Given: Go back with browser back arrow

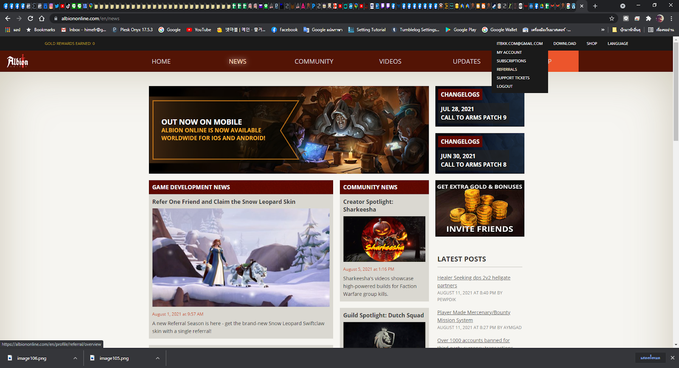Looking at the screenshot, I should click(x=8, y=18).
